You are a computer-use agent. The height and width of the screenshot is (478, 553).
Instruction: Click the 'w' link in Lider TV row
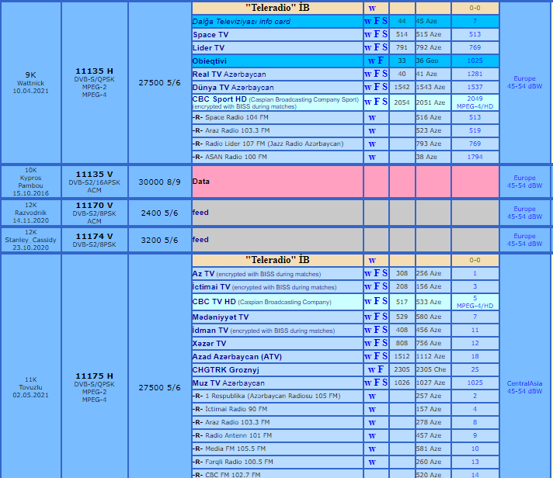367,48
